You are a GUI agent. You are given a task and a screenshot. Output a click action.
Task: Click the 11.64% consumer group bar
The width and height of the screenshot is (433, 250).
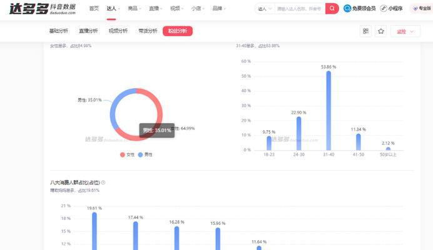259,248
